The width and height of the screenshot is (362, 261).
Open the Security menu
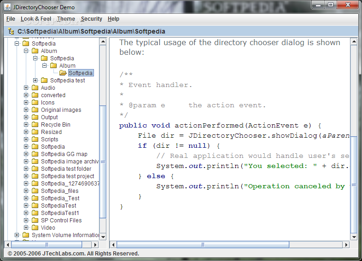click(92, 19)
